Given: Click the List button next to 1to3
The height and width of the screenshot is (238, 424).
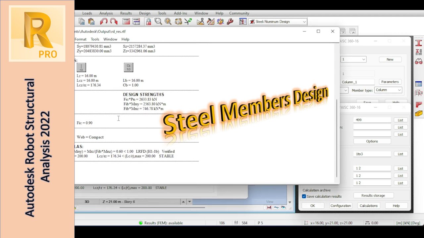Looking at the screenshot, I should 400,154.
